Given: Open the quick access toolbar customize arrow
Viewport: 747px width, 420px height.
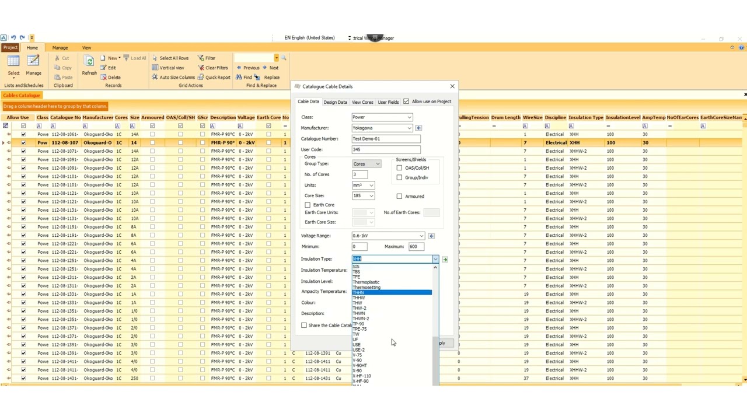Looking at the screenshot, I should click(32, 38).
